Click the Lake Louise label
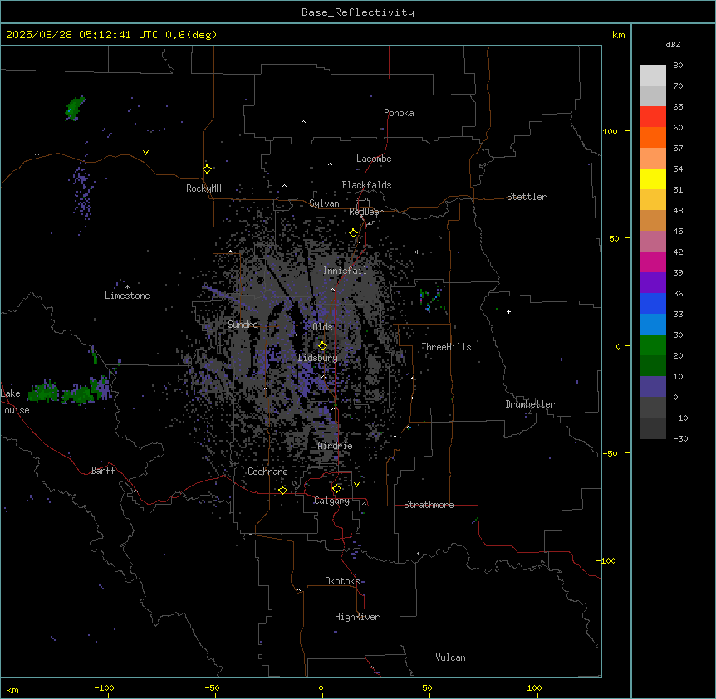 pos(15,402)
